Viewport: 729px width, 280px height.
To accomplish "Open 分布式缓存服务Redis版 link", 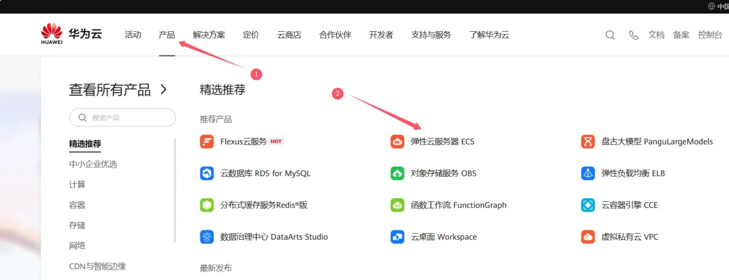I will (264, 205).
